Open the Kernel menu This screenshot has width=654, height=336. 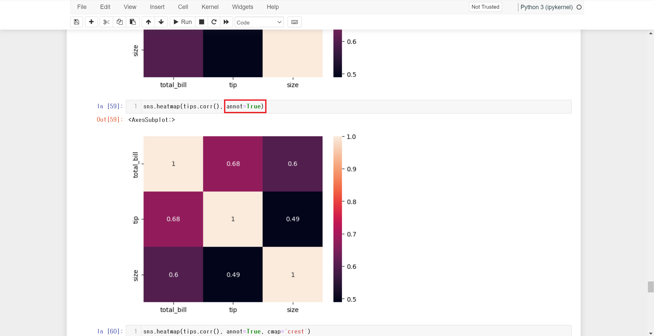tap(210, 7)
